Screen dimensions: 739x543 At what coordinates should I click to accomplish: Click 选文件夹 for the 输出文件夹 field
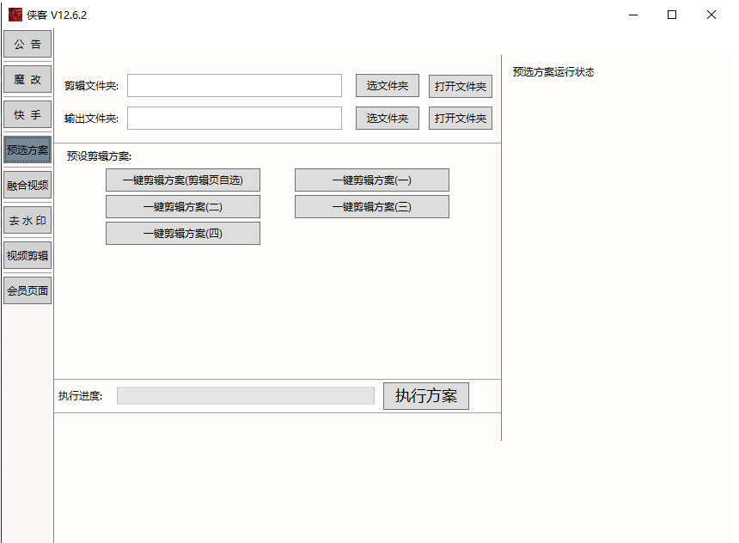tap(386, 118)
